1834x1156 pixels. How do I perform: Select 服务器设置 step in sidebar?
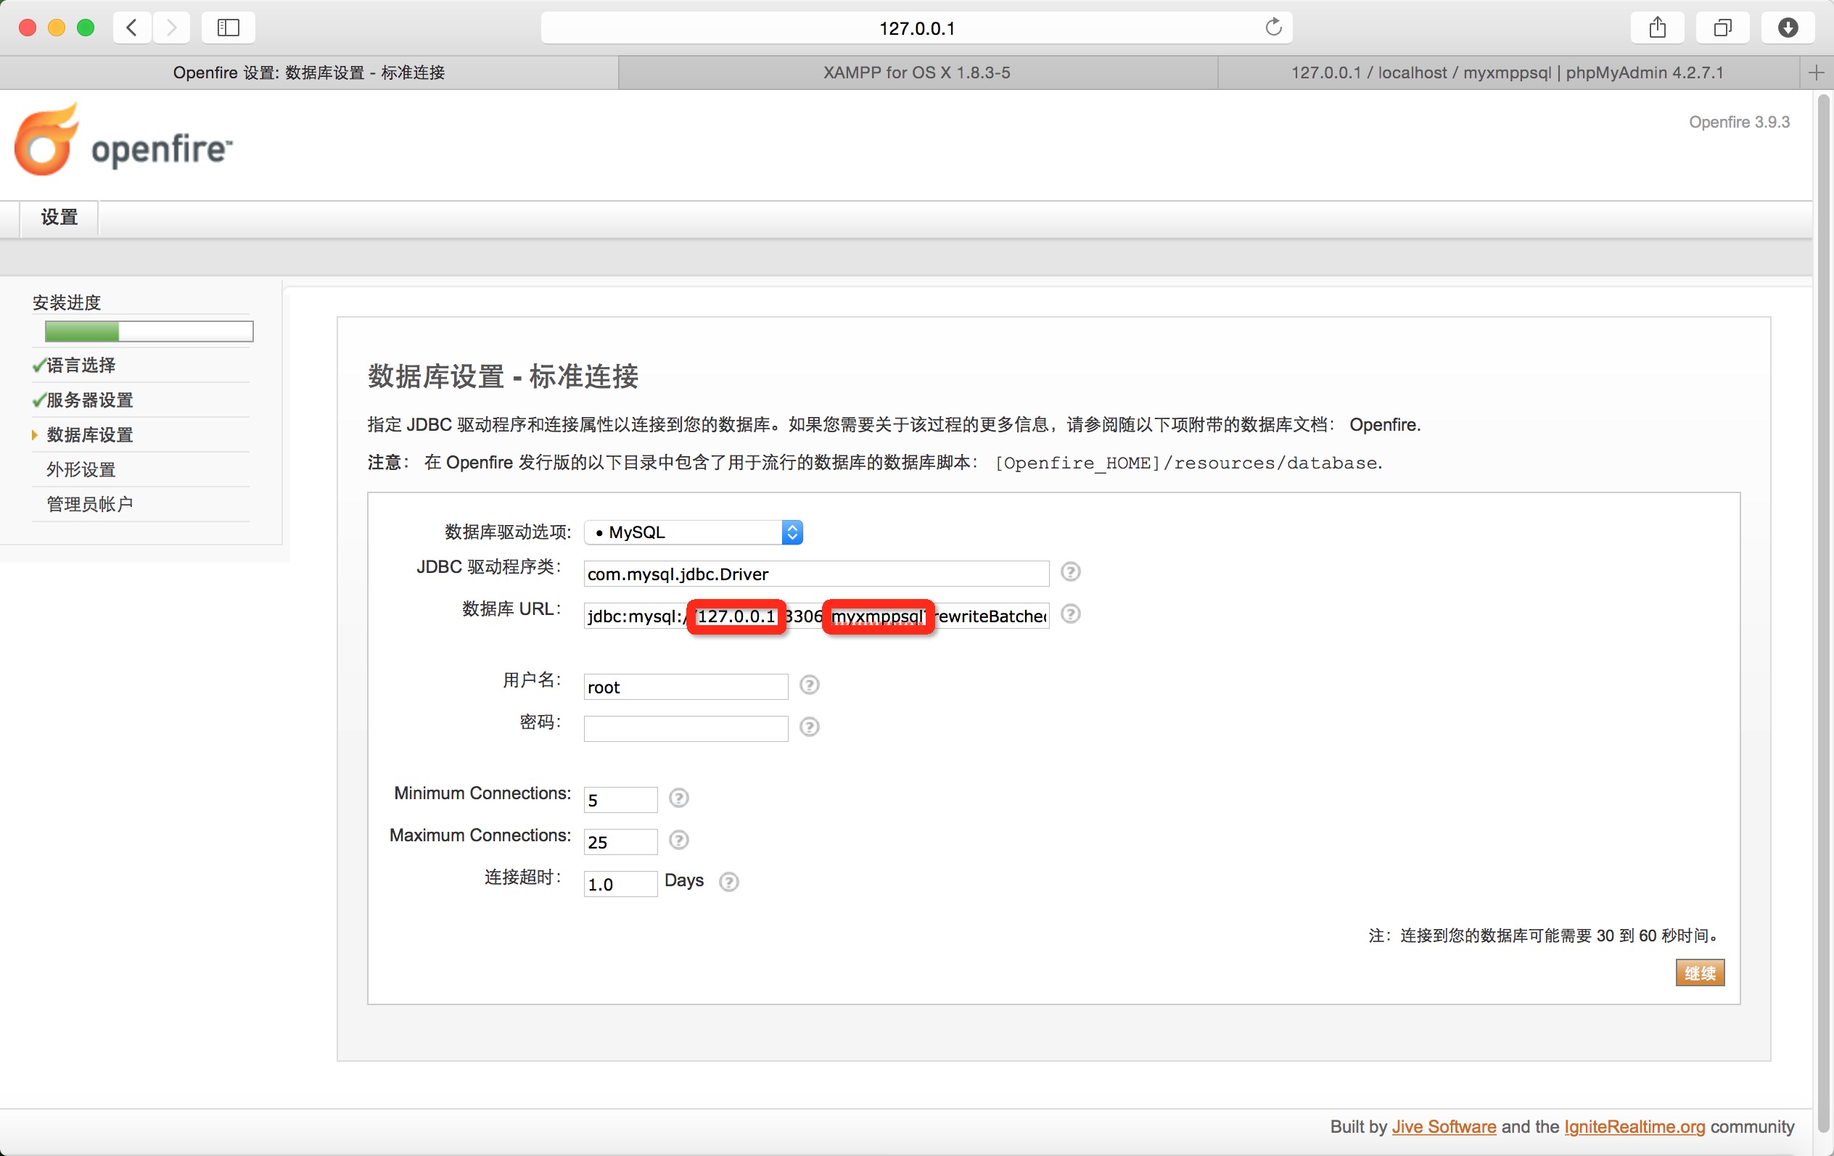click(x=90, y=400)
